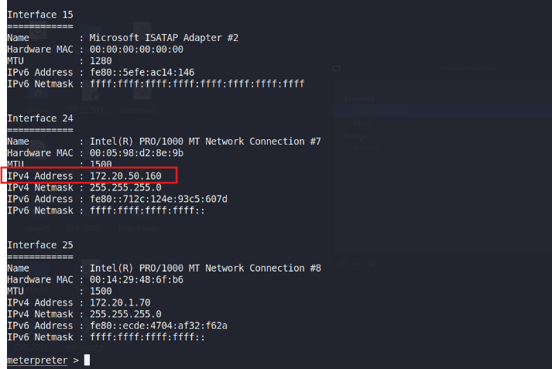Image resolution: width=552 pixels, height=369 pixels.
Task: Click the Interface 15 heading text
Action: pos(40,15)
